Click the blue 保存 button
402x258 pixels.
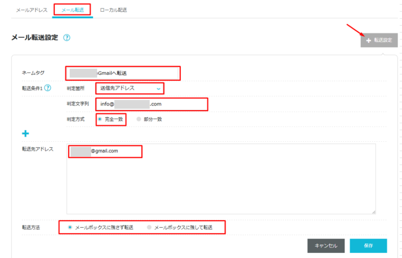[x=368, y=245]
